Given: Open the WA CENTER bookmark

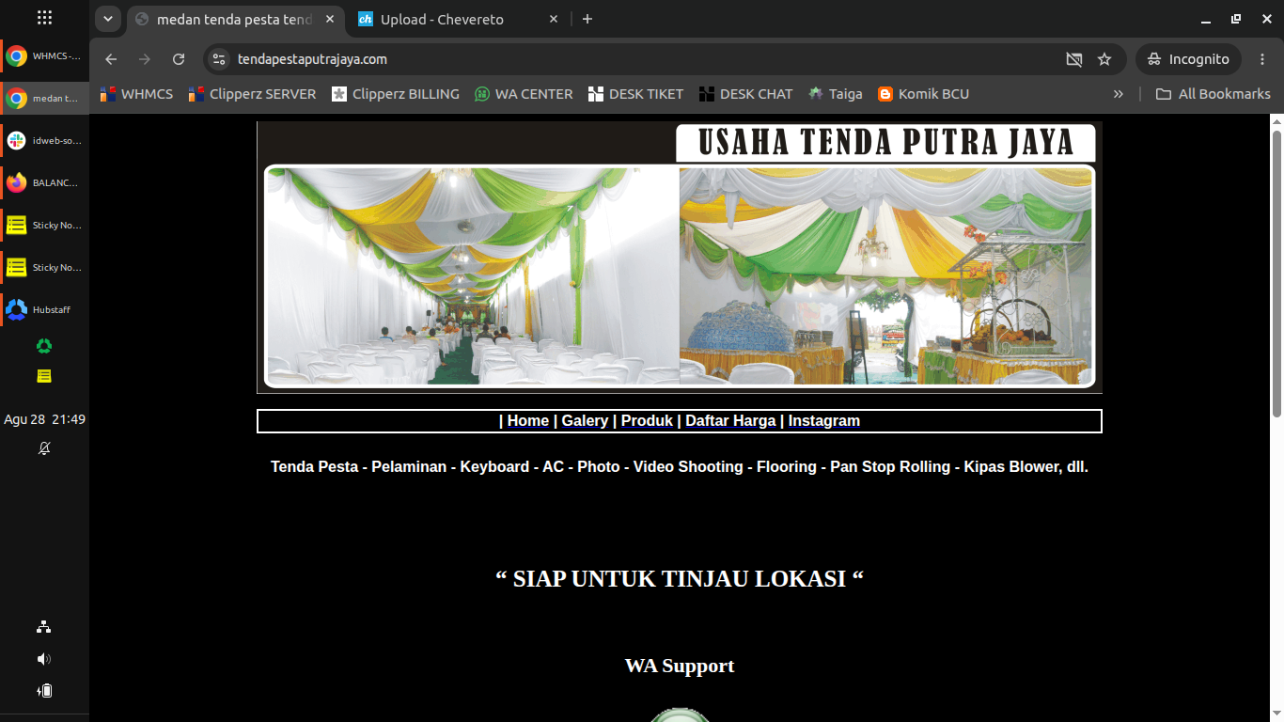Looking at the screenshot, I should click(524, 94).
